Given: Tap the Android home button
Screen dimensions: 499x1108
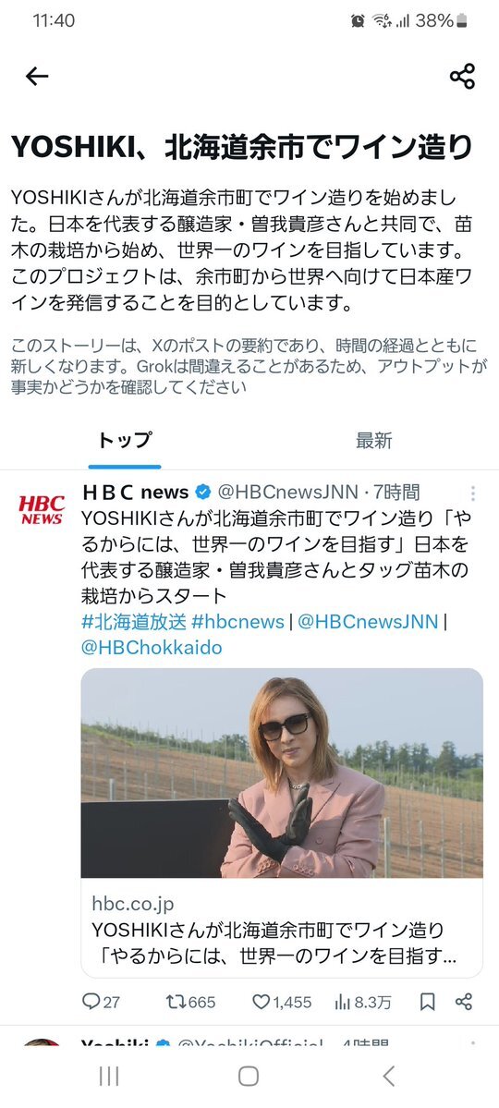Looking at the screenshot, I should (248, 1077).
